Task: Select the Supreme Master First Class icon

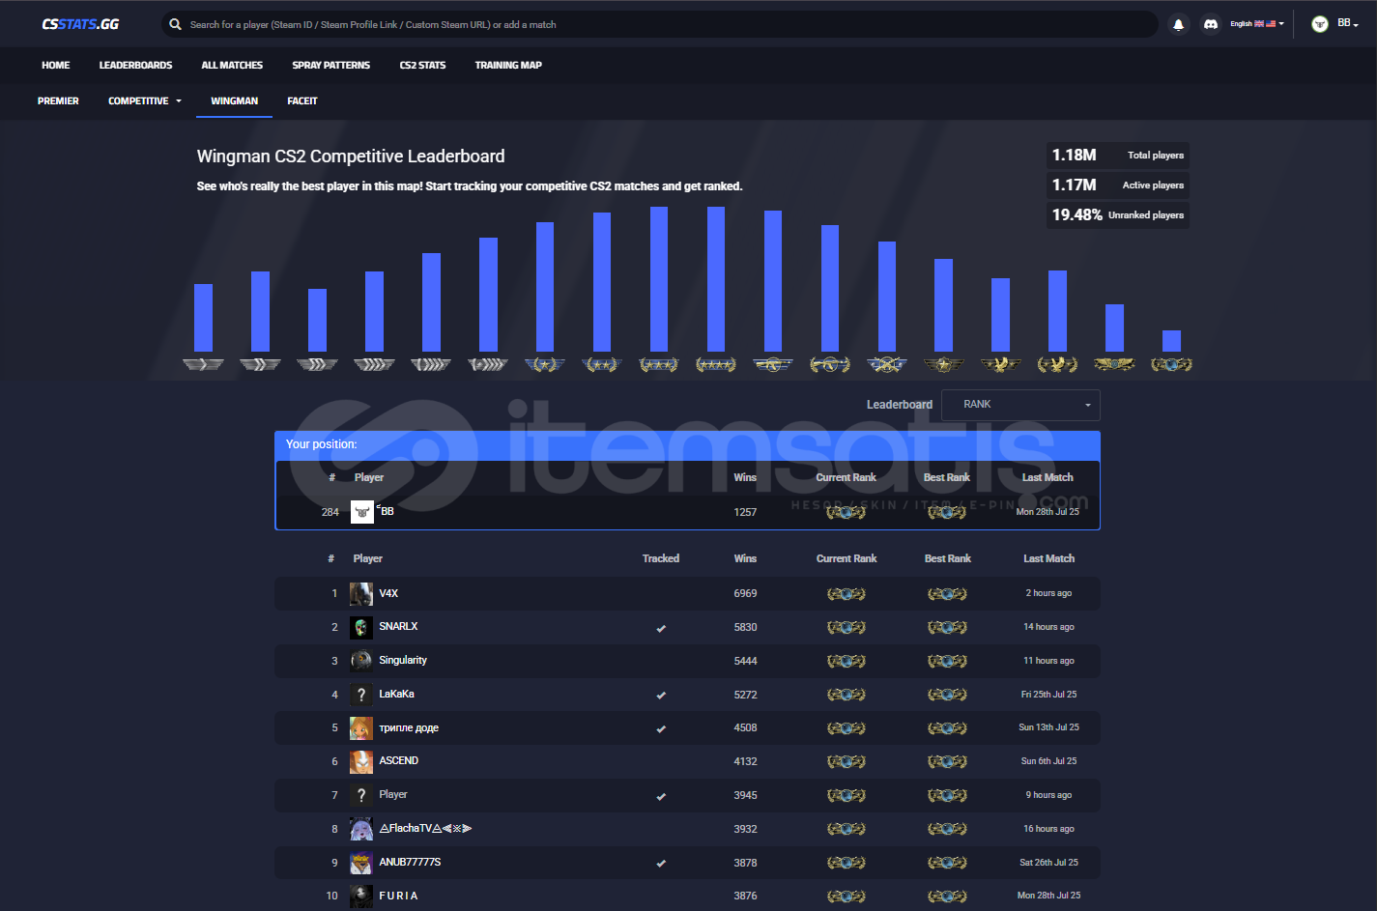Action: point(1114,364)
